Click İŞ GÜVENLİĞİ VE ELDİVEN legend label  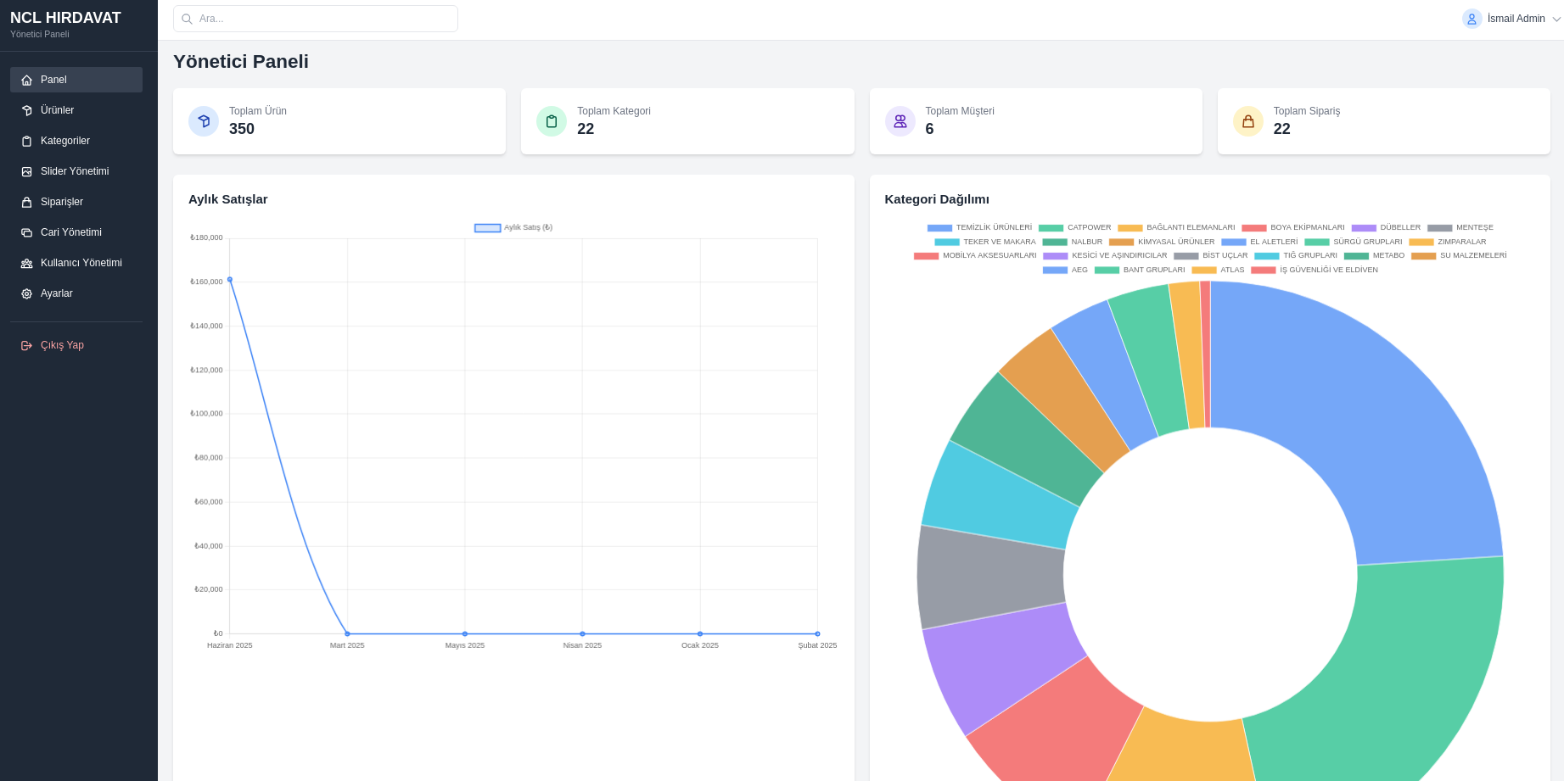click(x=1329, y=270)
